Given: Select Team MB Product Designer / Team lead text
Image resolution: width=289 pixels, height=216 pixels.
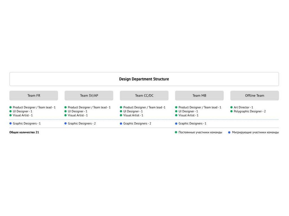Looking at the screenshot, I should [200, 107].
